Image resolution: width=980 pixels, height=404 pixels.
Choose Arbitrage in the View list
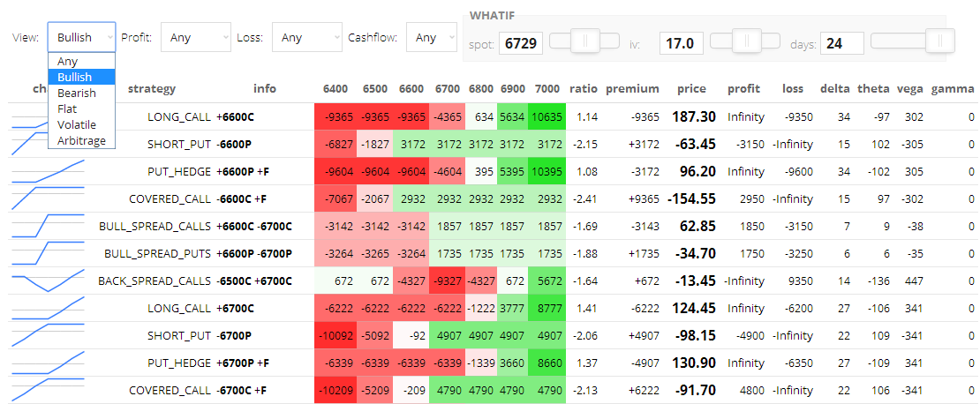tap(82, 141)
